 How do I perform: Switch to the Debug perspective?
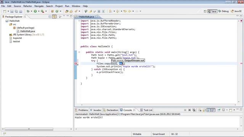223,11
